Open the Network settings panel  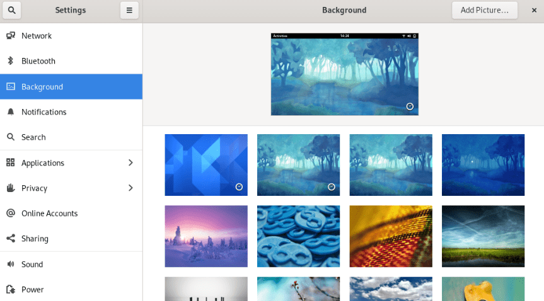click(71, 36)
